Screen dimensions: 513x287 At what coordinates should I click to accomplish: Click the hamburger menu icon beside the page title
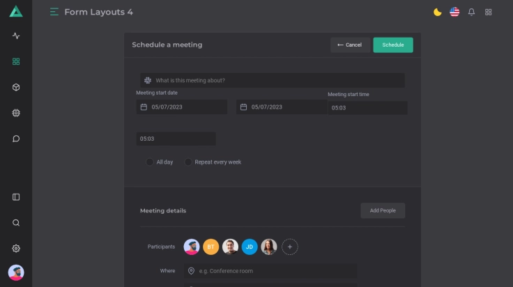(x=54, y=12)
